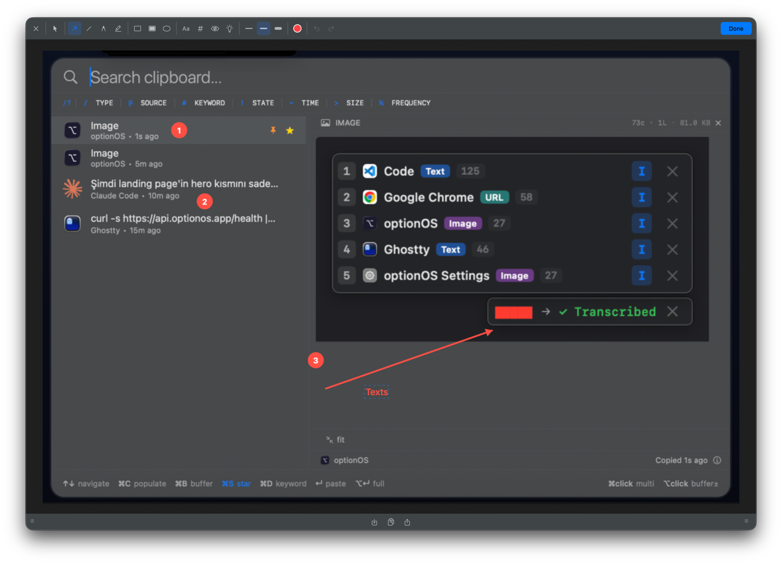Click the paste shortcut hint in footer
This screenshot has width=782, height=564.
coord(331,484)
